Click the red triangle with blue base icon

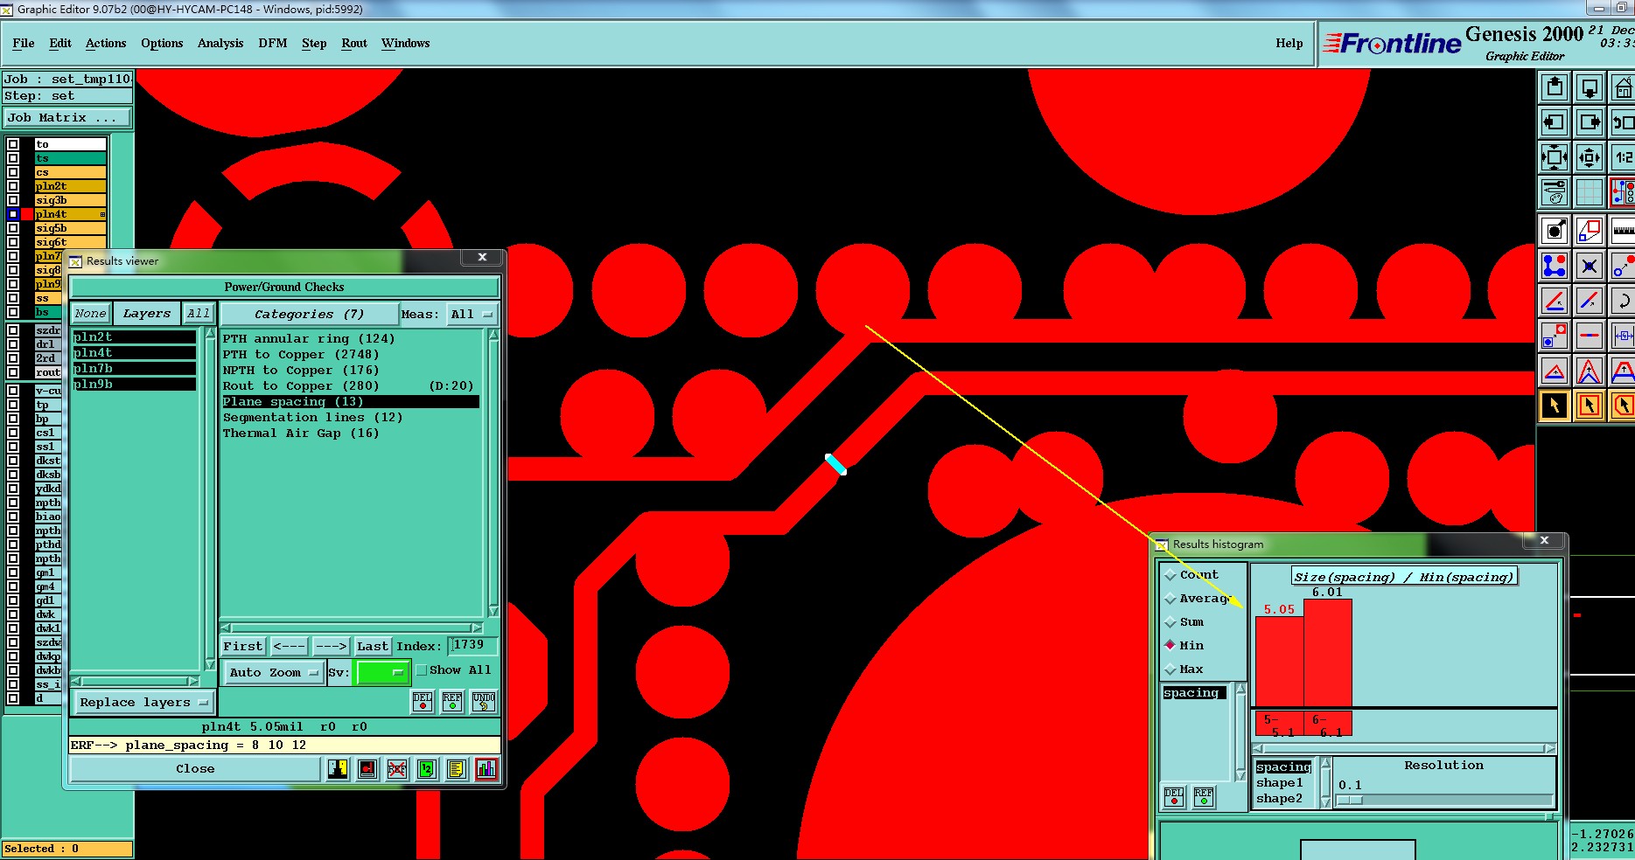point(1555,371)
